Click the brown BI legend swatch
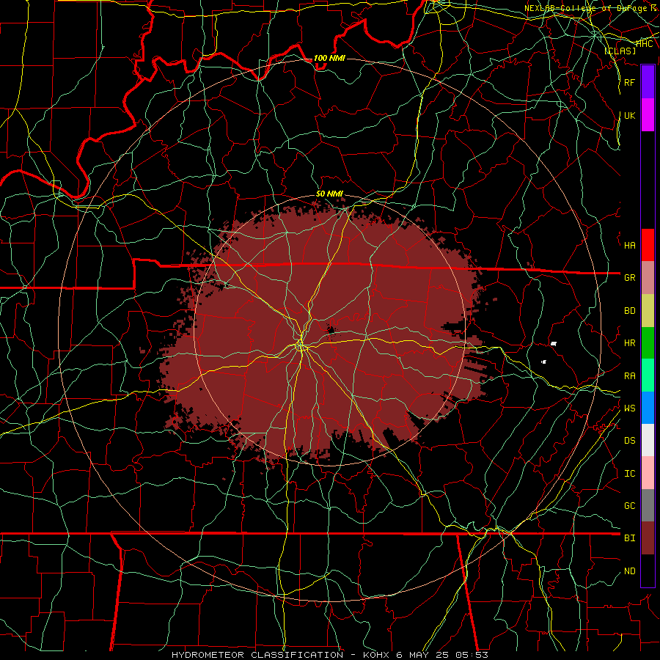The width and height of the screenshot is (660, 660). [648, 538]
